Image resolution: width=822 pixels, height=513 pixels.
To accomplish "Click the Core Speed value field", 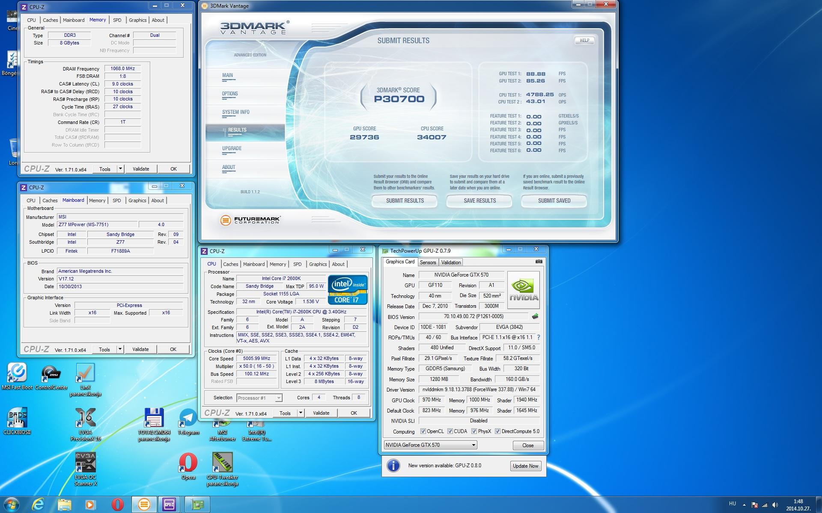I will click(x=256, y=359).
